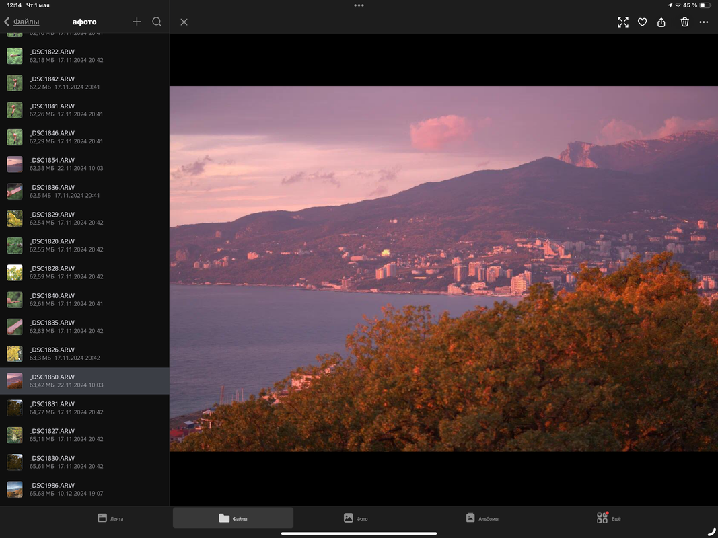Tap thumbnail of _DSC1986.ARW
The image size is (718, 538).
[15, 489]
